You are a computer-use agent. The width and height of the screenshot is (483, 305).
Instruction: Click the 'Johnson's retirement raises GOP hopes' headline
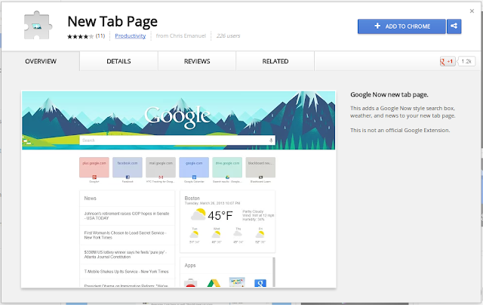point(127,216)
